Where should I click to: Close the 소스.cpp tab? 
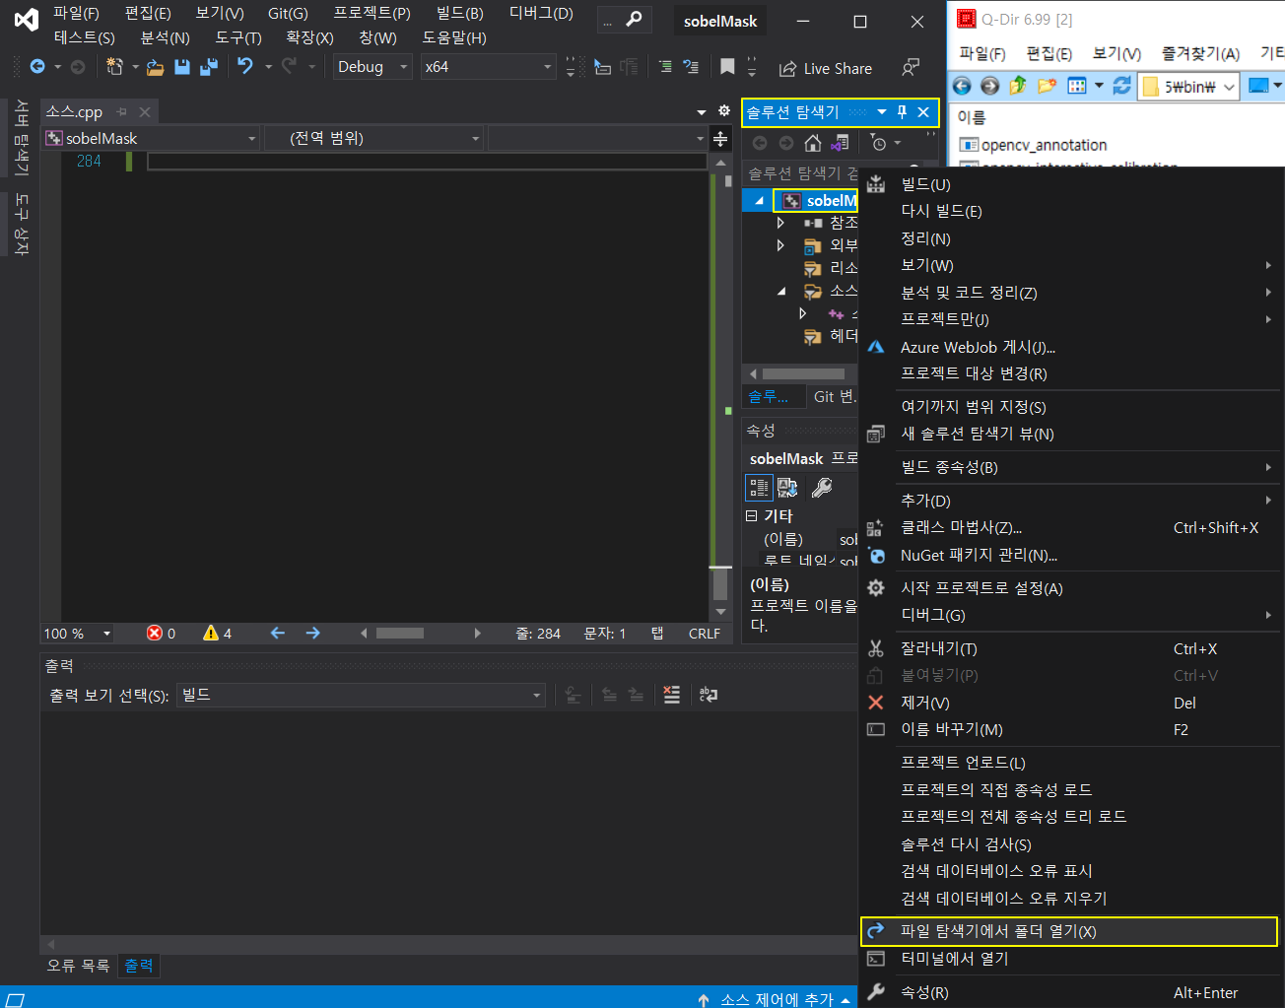click(145, 112)
